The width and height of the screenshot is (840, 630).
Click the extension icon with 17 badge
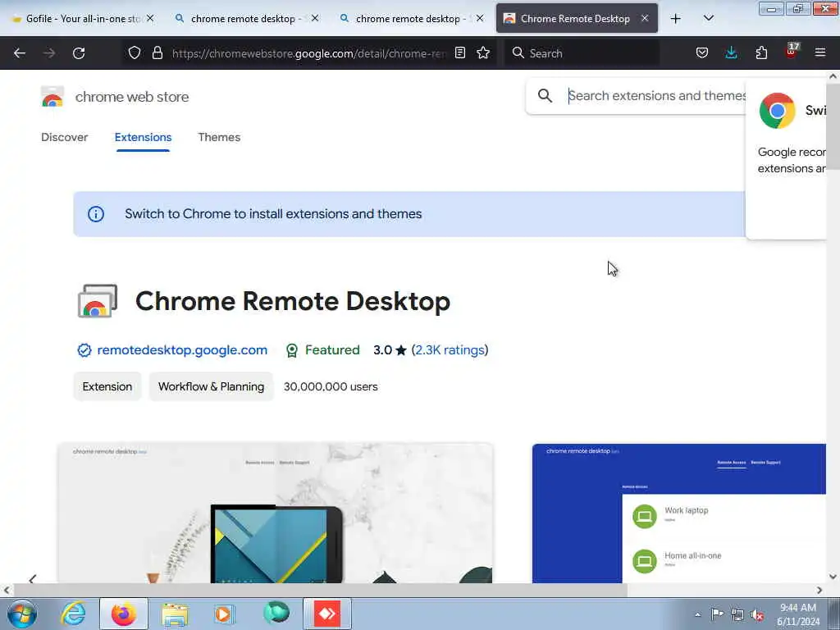tap(792, 52)
